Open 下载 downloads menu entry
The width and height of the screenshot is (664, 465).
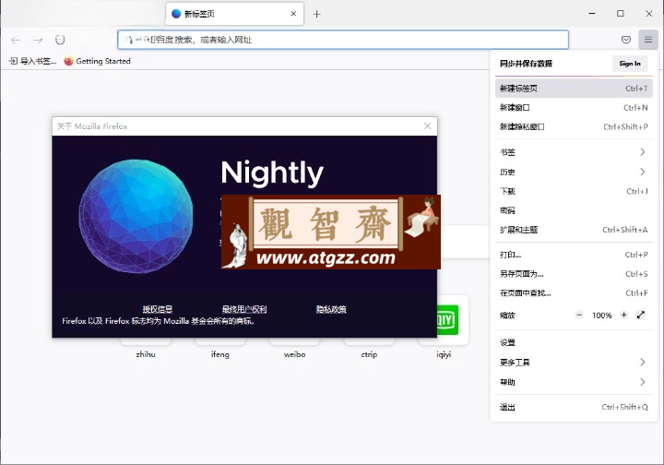[574, 191]
